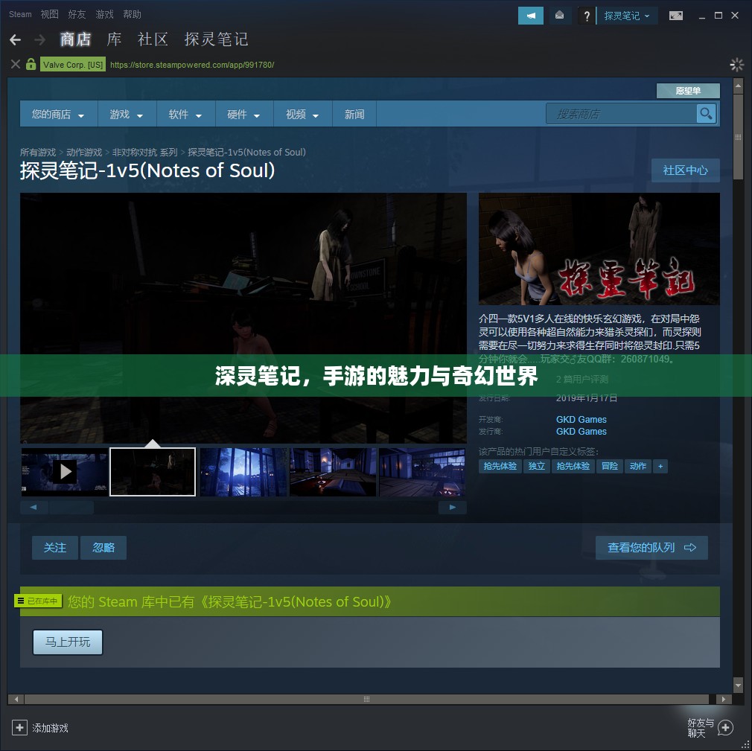Click GKD Games publisher link
Viewport: 752px width, 751px height.
point(581,432)
